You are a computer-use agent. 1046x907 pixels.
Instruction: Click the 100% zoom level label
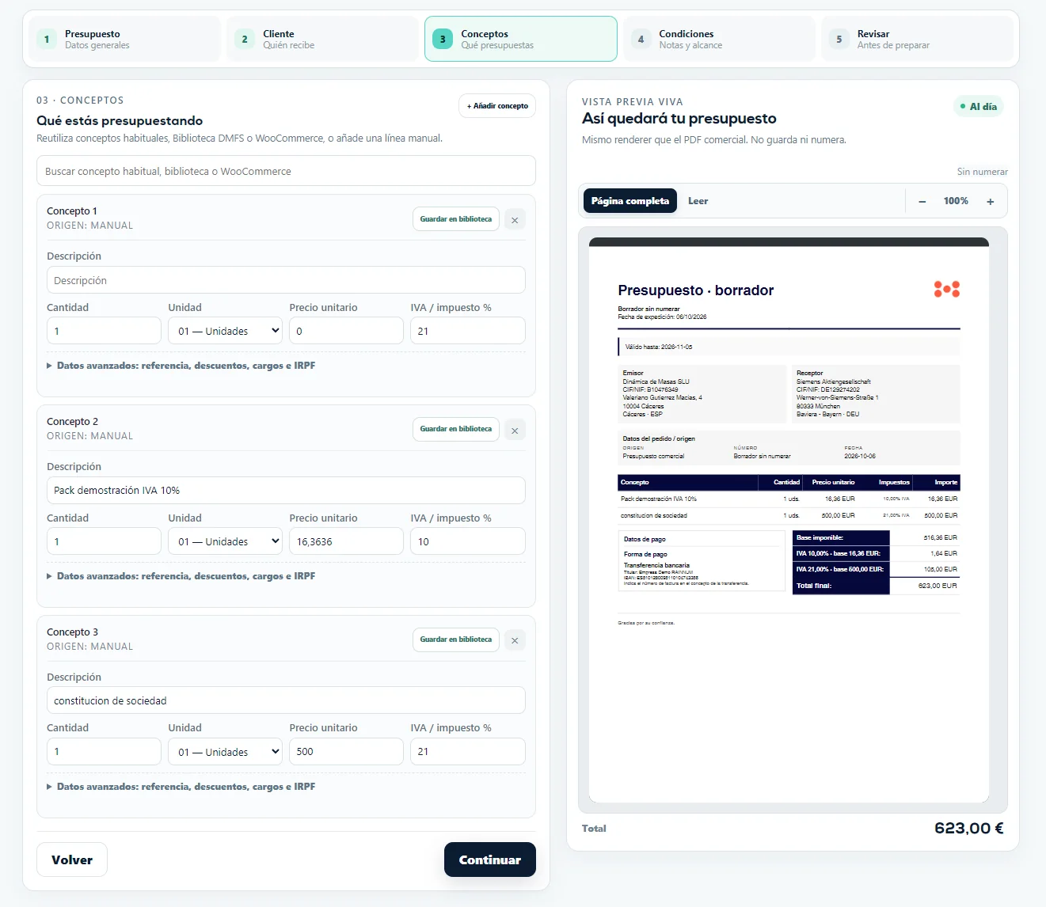point(956,201)
